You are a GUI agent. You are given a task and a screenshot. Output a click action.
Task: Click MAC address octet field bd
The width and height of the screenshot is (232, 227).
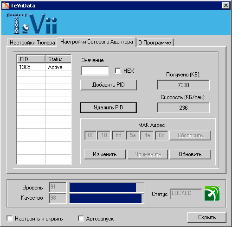118,135
